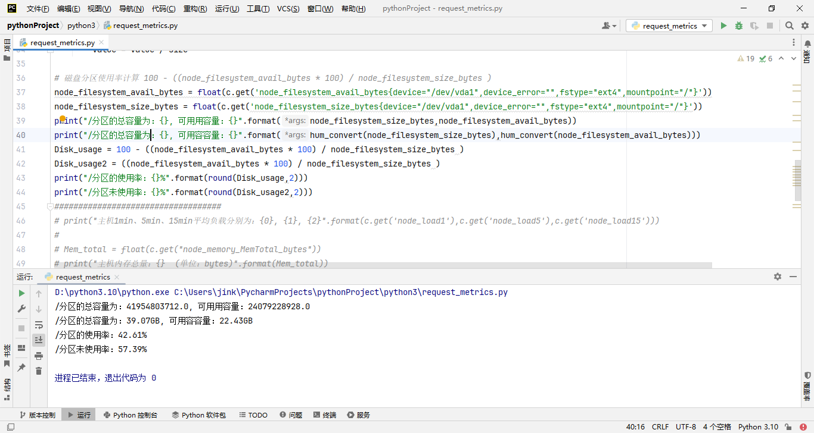Open the 文件(F) menu
Viewport: 814px width, 433px height.
tap(38, 9)
